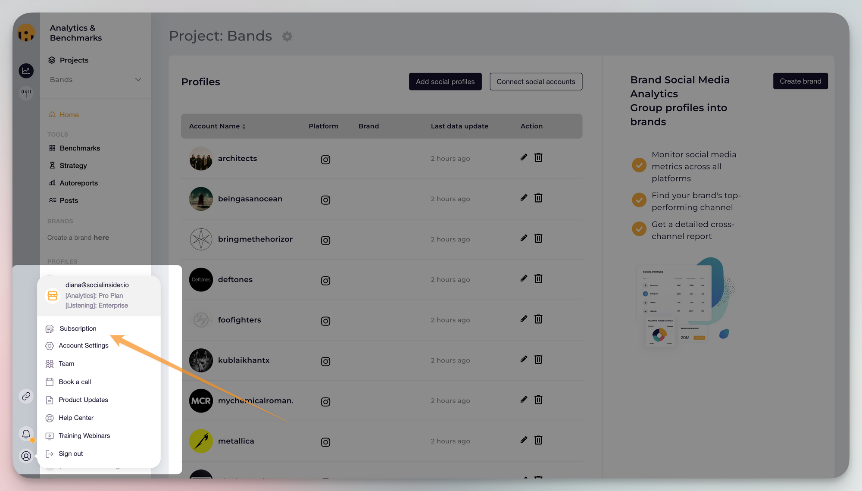Screen dimensions: 862x491
Task: Open the Listening antenna icon in left rail
Action: [x=26, y=93]
